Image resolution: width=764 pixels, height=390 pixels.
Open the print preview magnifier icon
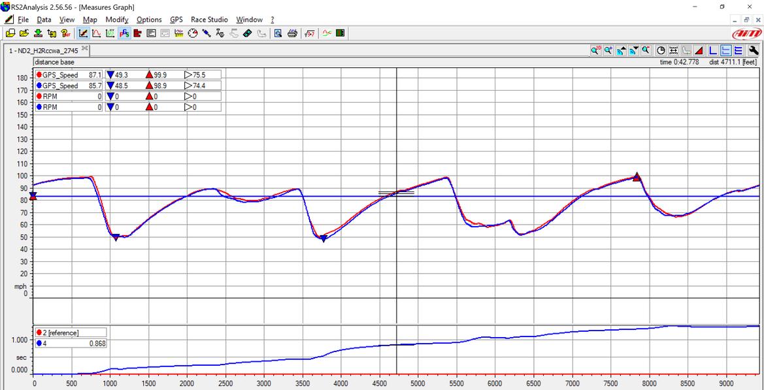[278, 33]
